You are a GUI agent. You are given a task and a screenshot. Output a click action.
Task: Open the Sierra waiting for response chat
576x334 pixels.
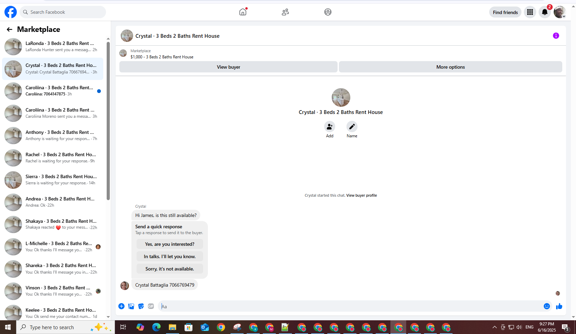[53, 180]
